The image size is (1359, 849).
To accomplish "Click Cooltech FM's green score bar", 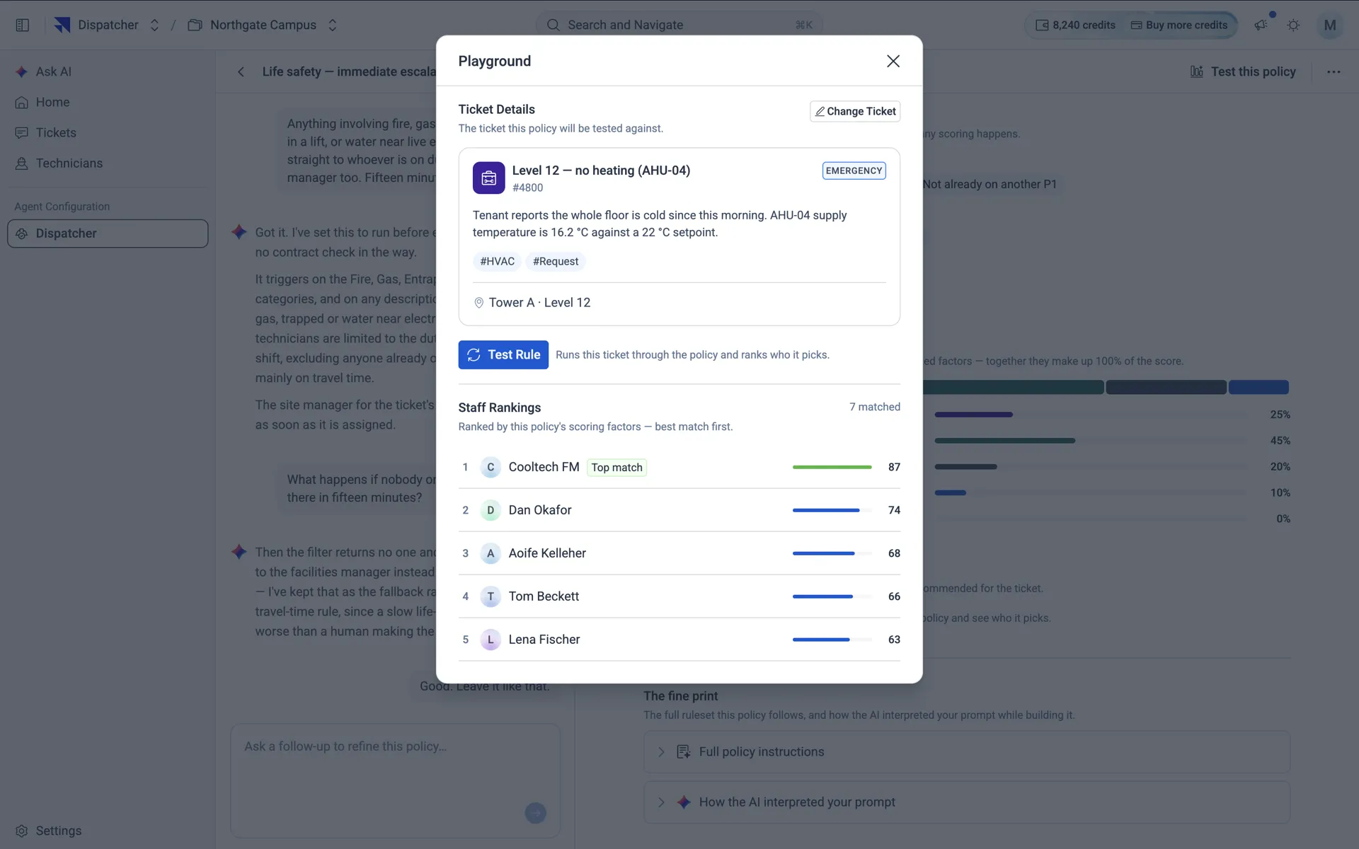I will click(x=832, y=467).
